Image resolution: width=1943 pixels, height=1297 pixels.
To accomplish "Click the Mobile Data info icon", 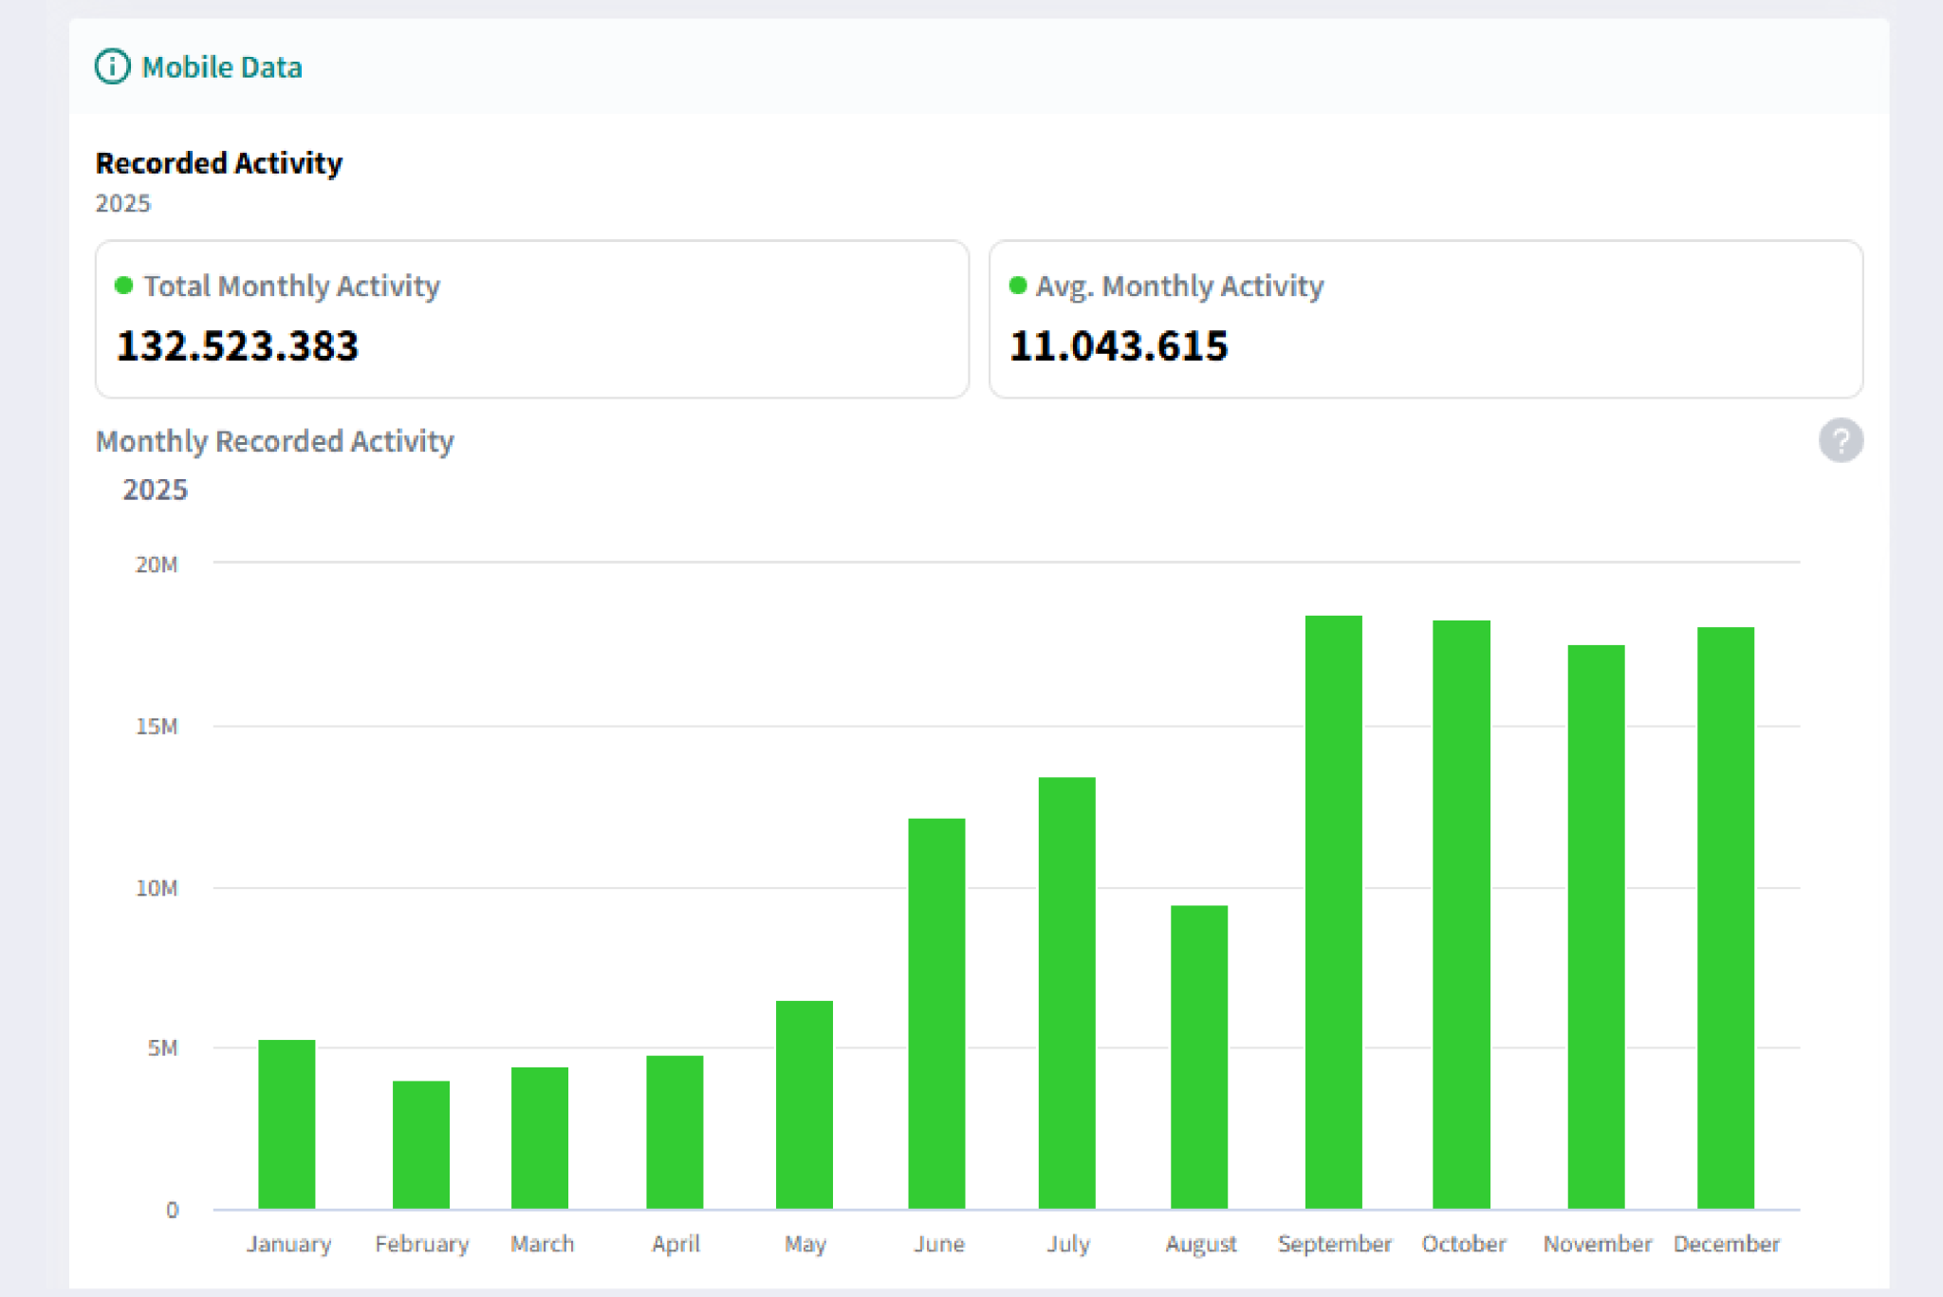I will 112,66.
